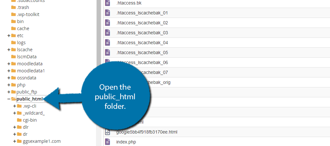
Task: Click the logs folder icon
Action: (x=14, y=43)
